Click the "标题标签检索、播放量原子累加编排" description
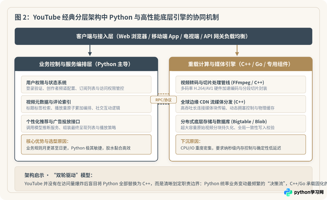327x200 pixels. coord(73,108)
